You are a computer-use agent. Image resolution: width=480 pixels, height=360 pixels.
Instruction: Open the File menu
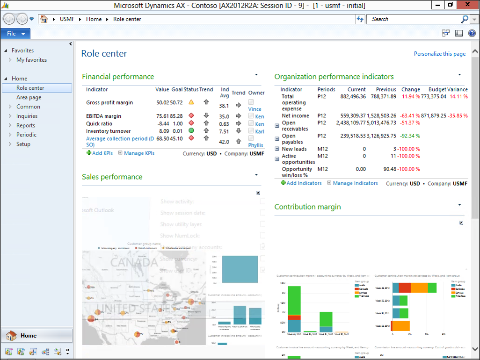(x=15, y=34)
